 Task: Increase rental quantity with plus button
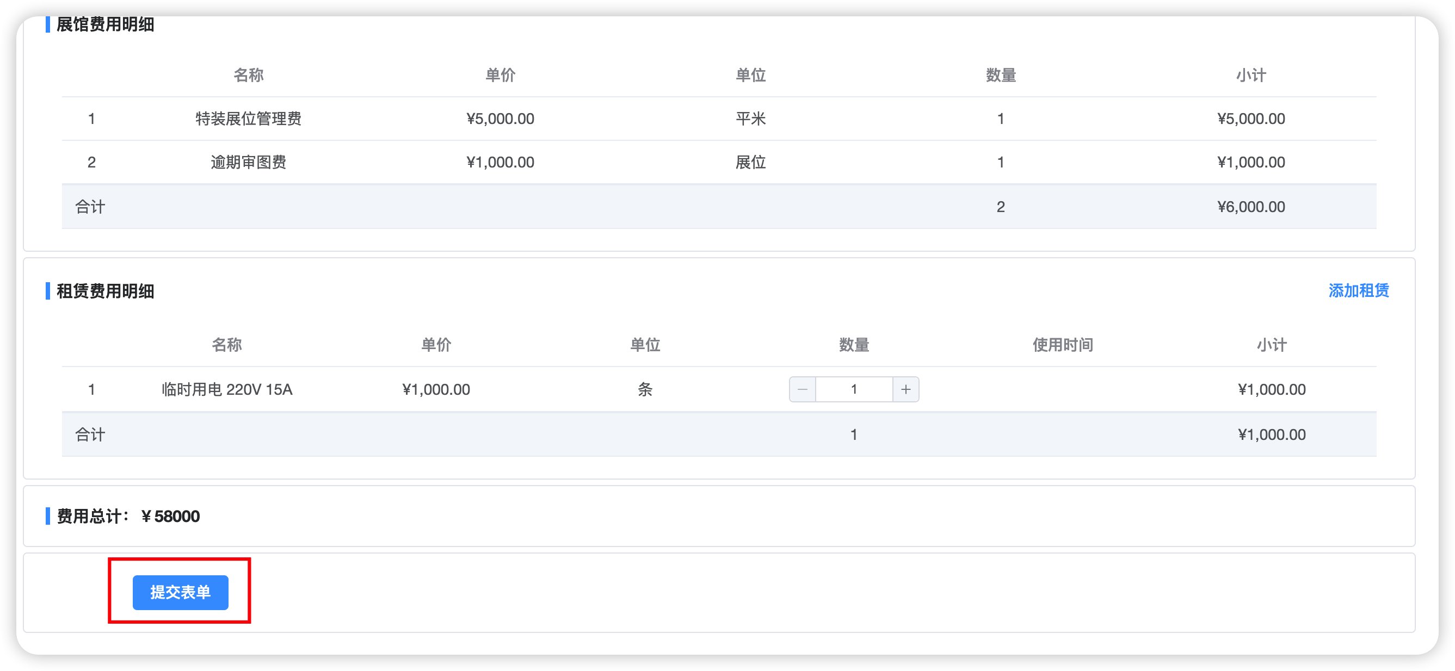[x=905, y=389]
